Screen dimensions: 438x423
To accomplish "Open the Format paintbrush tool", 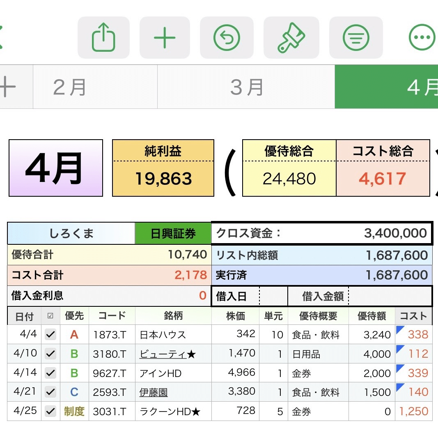I will [x=291, y=37].
